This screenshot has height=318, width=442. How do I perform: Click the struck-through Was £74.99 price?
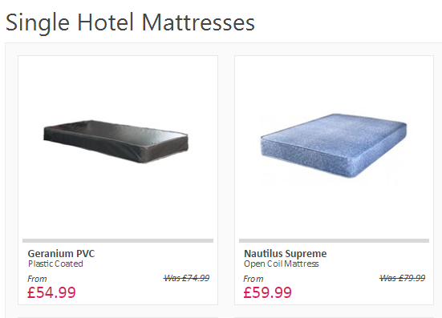tap(186, 278)
